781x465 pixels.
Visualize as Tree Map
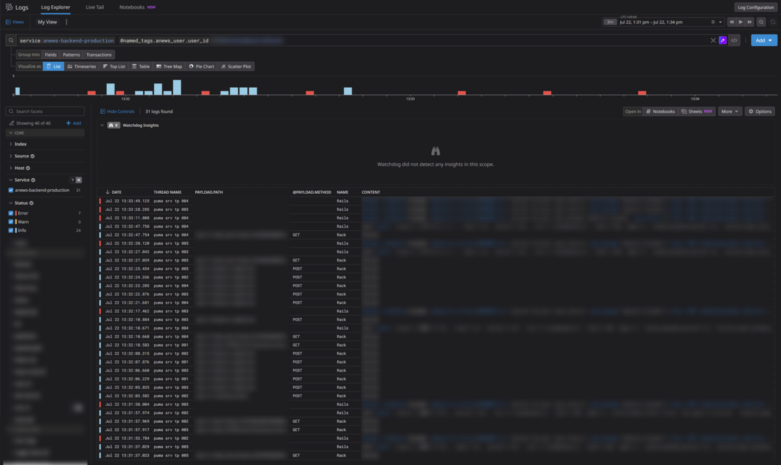(169, 66)
